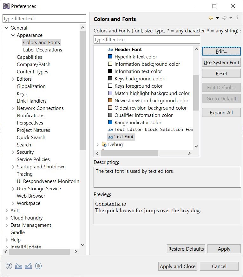243x277 pixels.
Task: Expand the Help tree node
Action: point(7,240)
